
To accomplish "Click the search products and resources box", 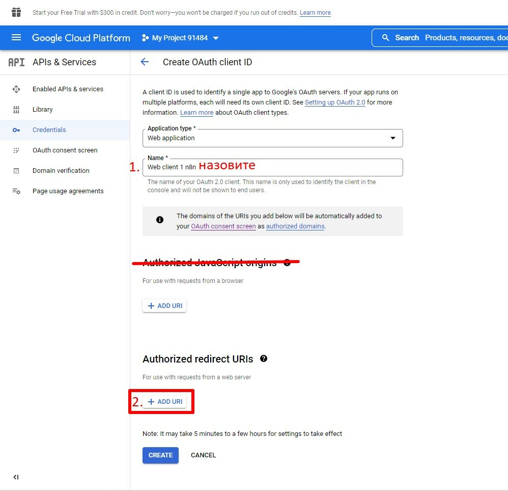I will (x=440, y=38).
